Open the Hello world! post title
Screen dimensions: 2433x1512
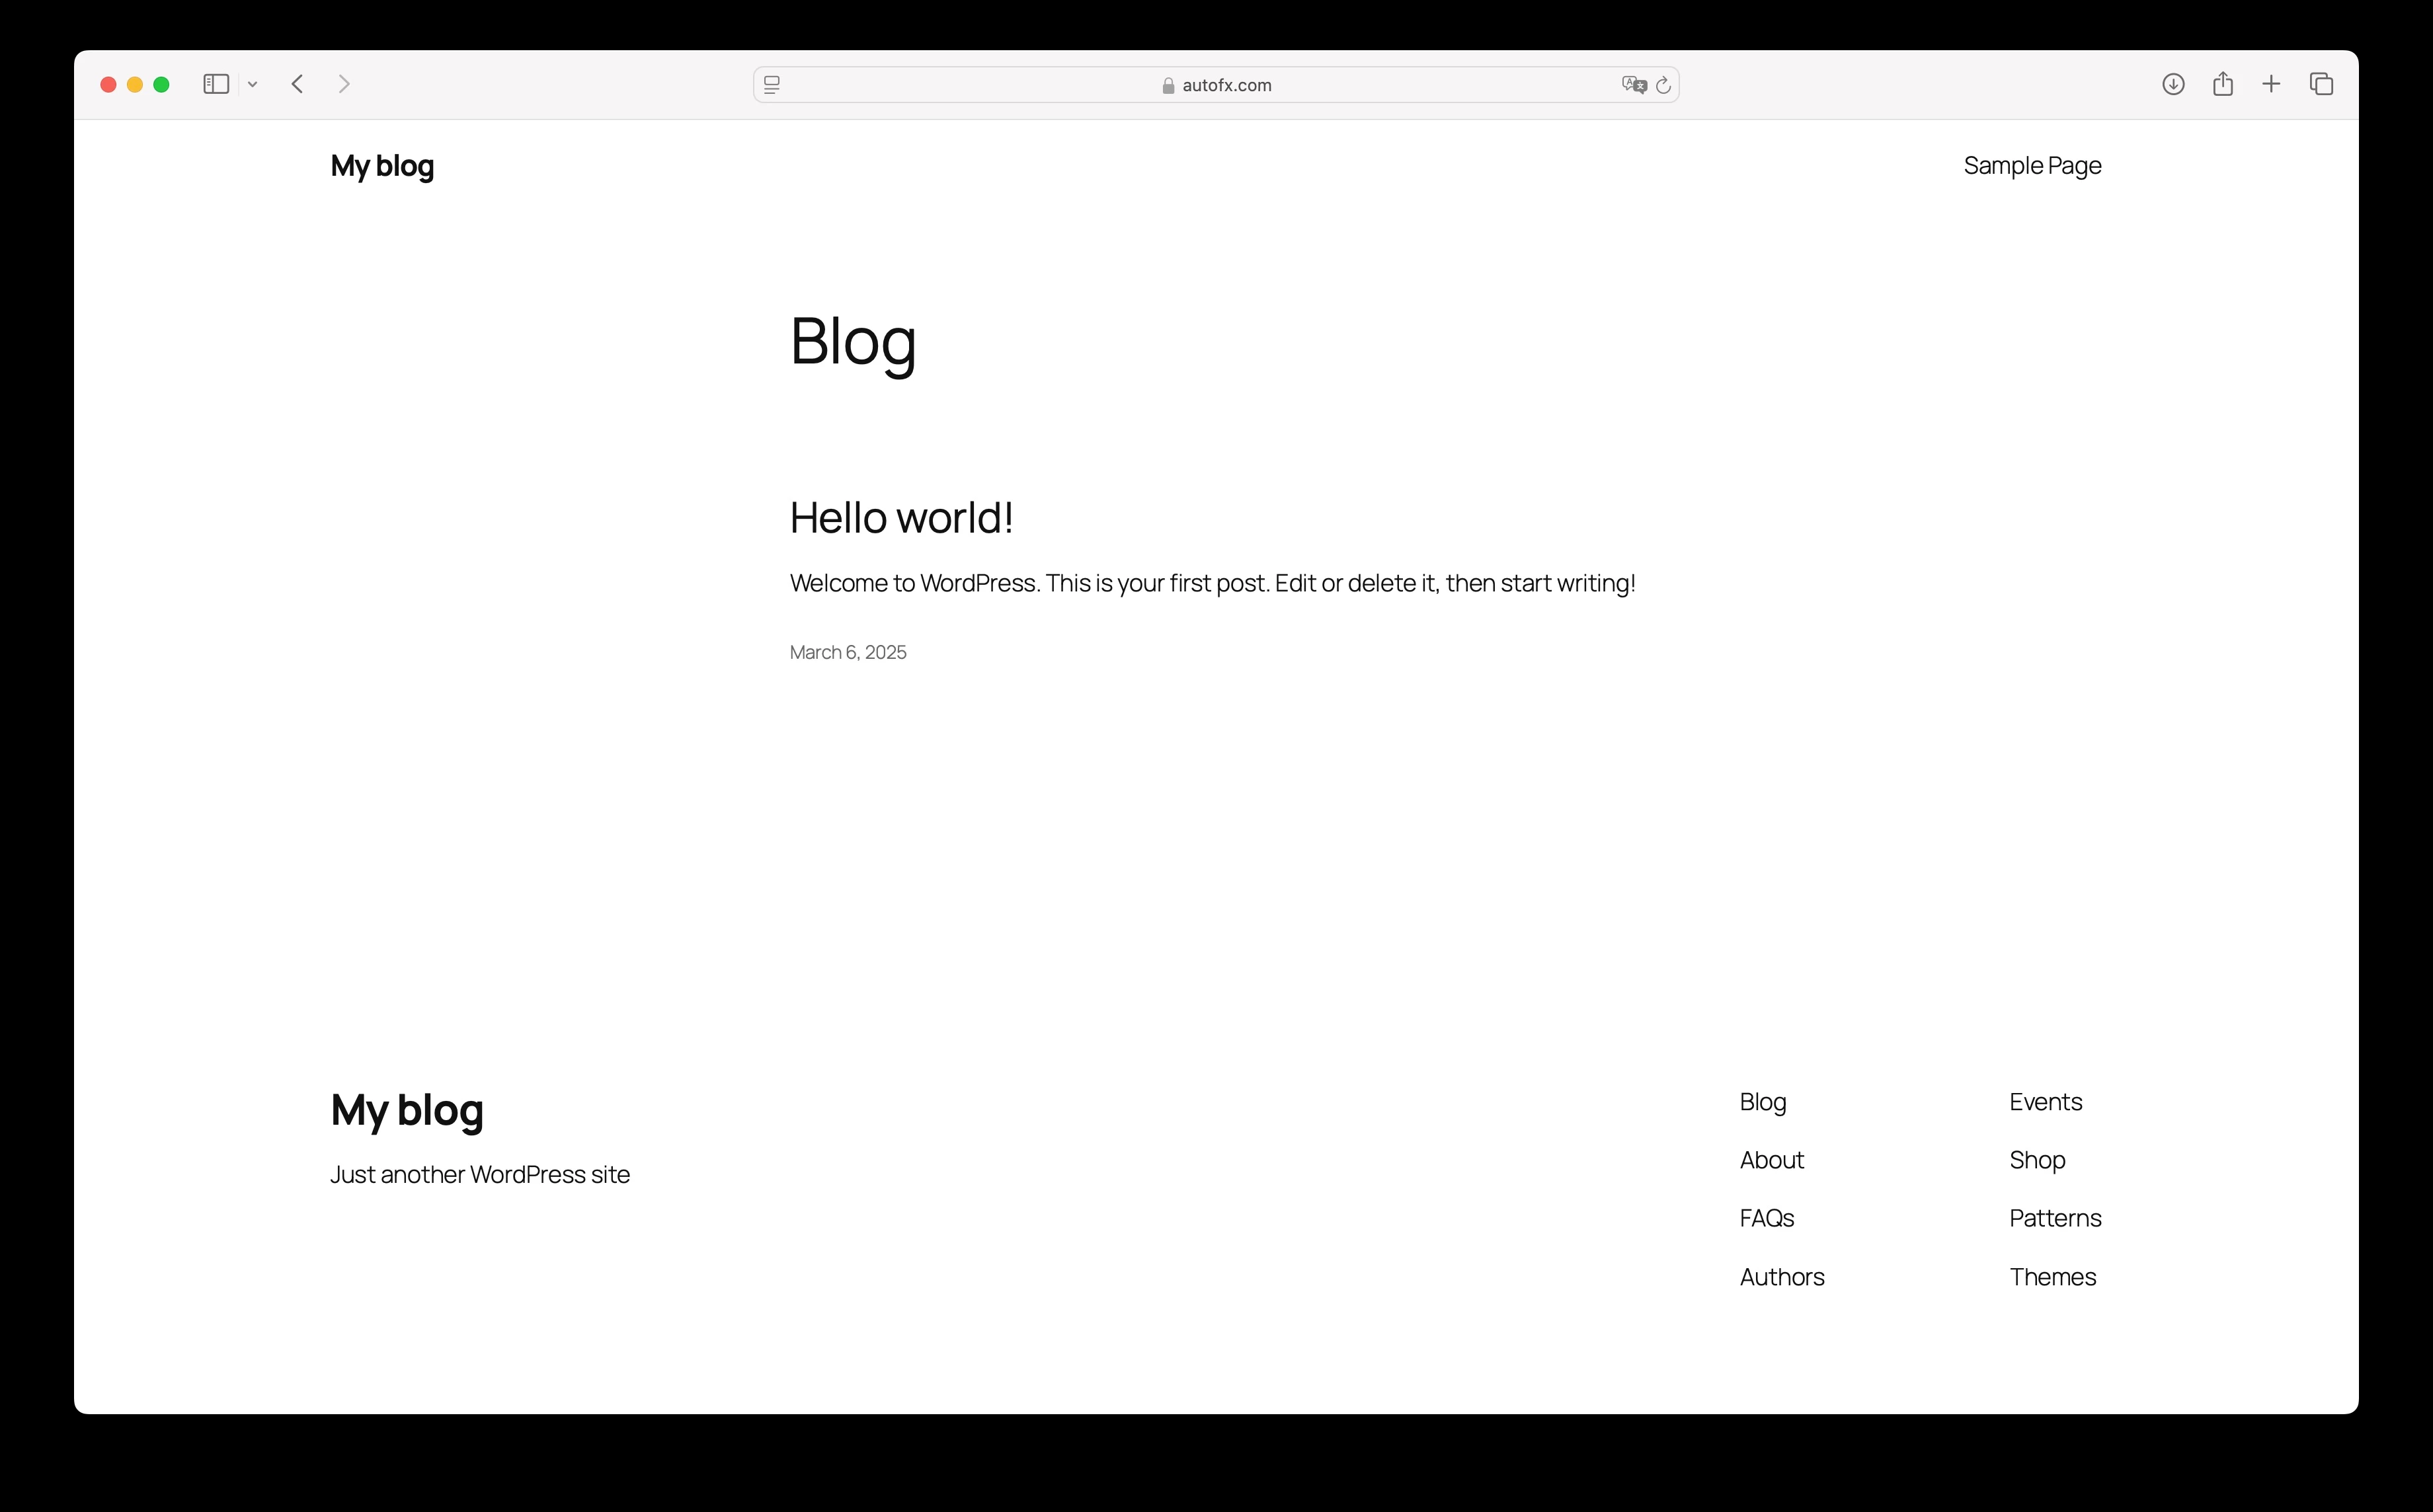click(901, 518)
